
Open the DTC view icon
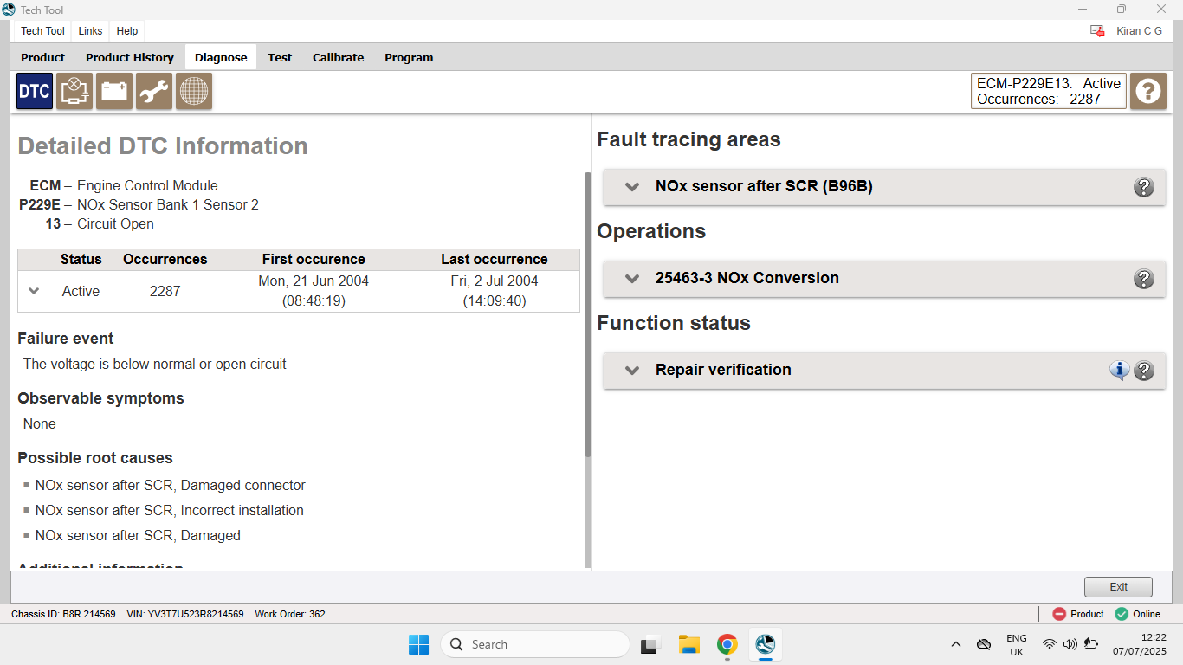coord(35,91)
